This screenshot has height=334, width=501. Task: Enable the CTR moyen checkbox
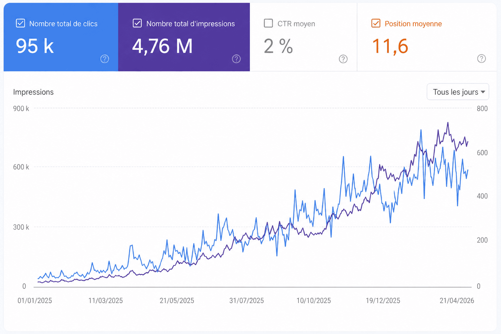tap(268, 23)
